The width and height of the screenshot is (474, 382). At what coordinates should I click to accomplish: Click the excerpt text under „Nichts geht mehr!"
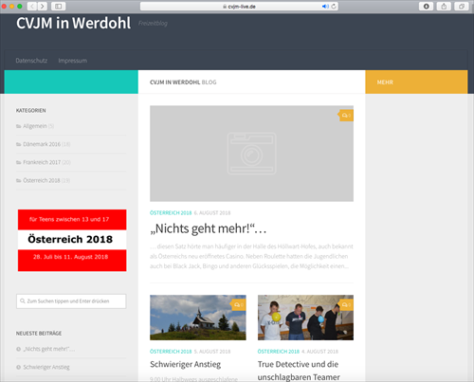pyautogui.click(x=251, y=256)
